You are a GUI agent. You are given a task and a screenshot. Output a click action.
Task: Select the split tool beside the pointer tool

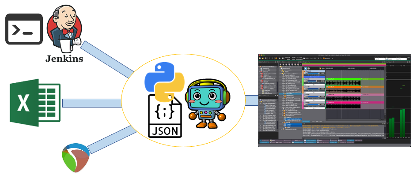click(309, 68)
